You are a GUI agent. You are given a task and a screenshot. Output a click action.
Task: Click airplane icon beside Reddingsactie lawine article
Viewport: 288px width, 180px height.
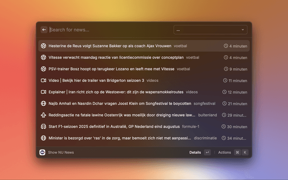point(44,115)
